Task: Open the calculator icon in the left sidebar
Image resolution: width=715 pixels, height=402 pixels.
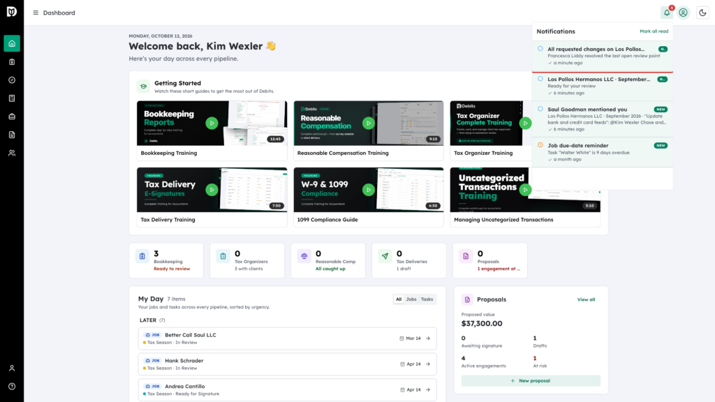Action: click(12, 98)
